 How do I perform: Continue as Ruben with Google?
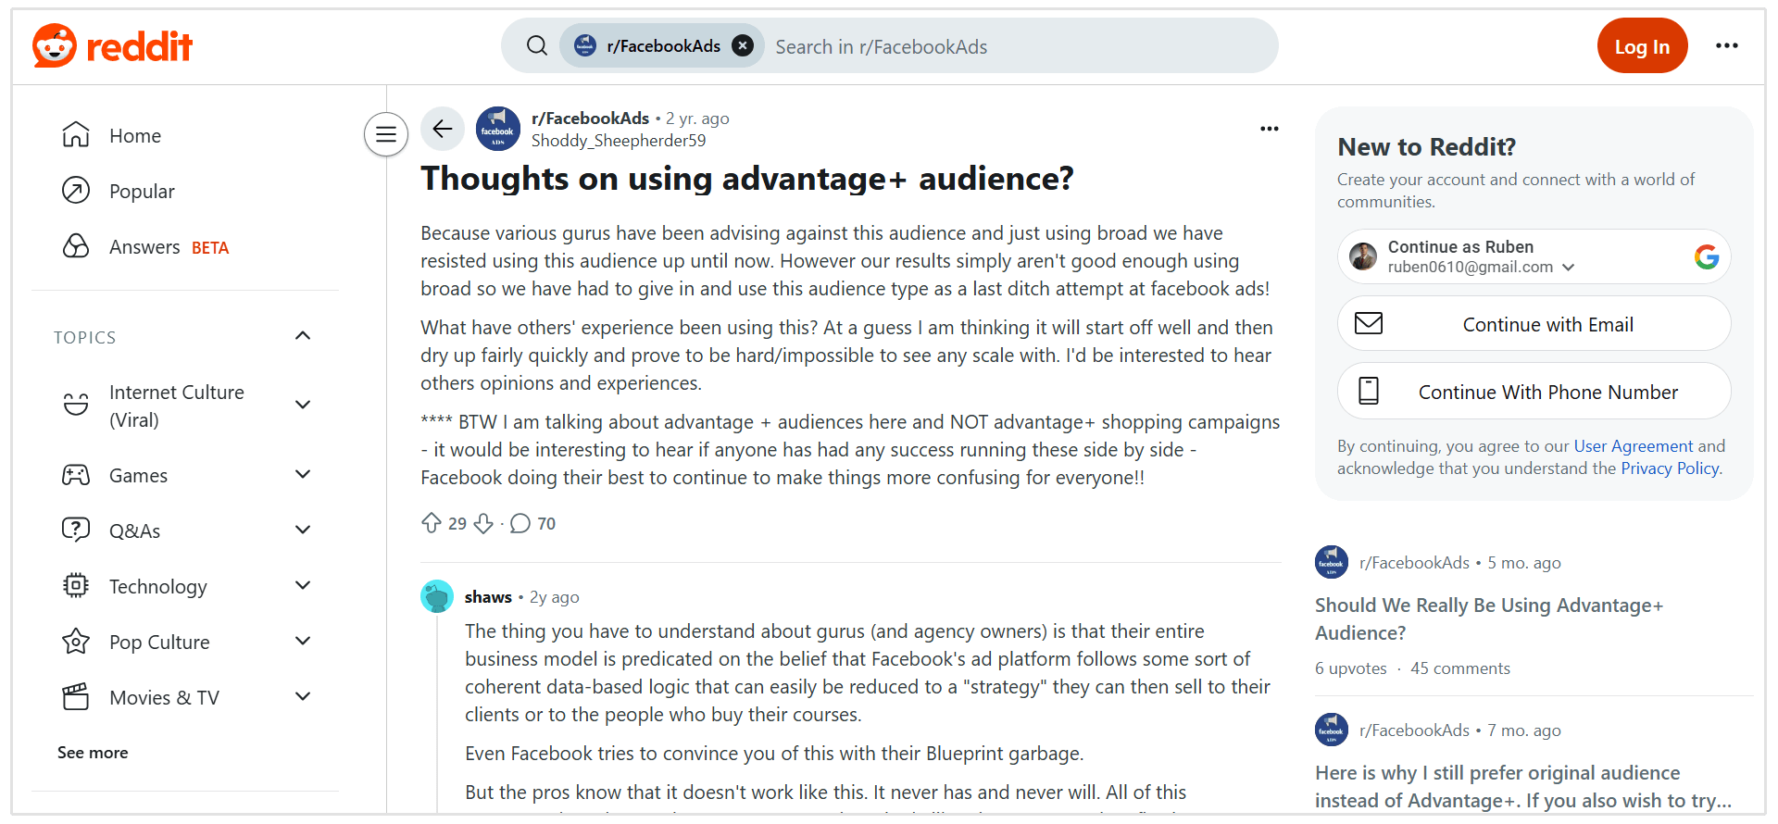point(1534,256)
